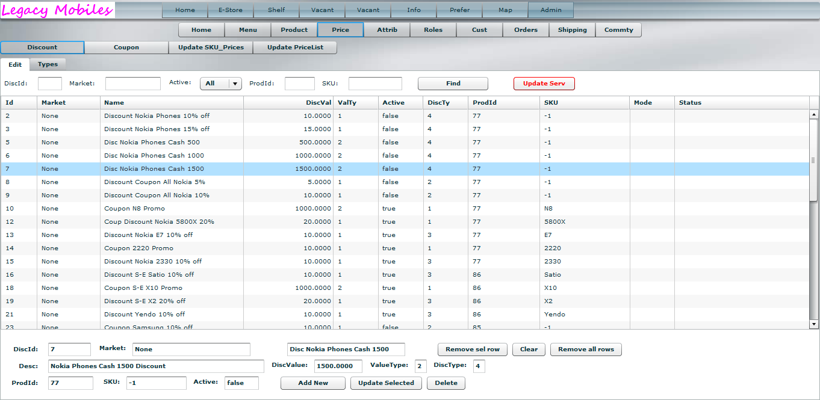Click the Desc text field
The image size is (820, 400).
(x=155, y=366)
